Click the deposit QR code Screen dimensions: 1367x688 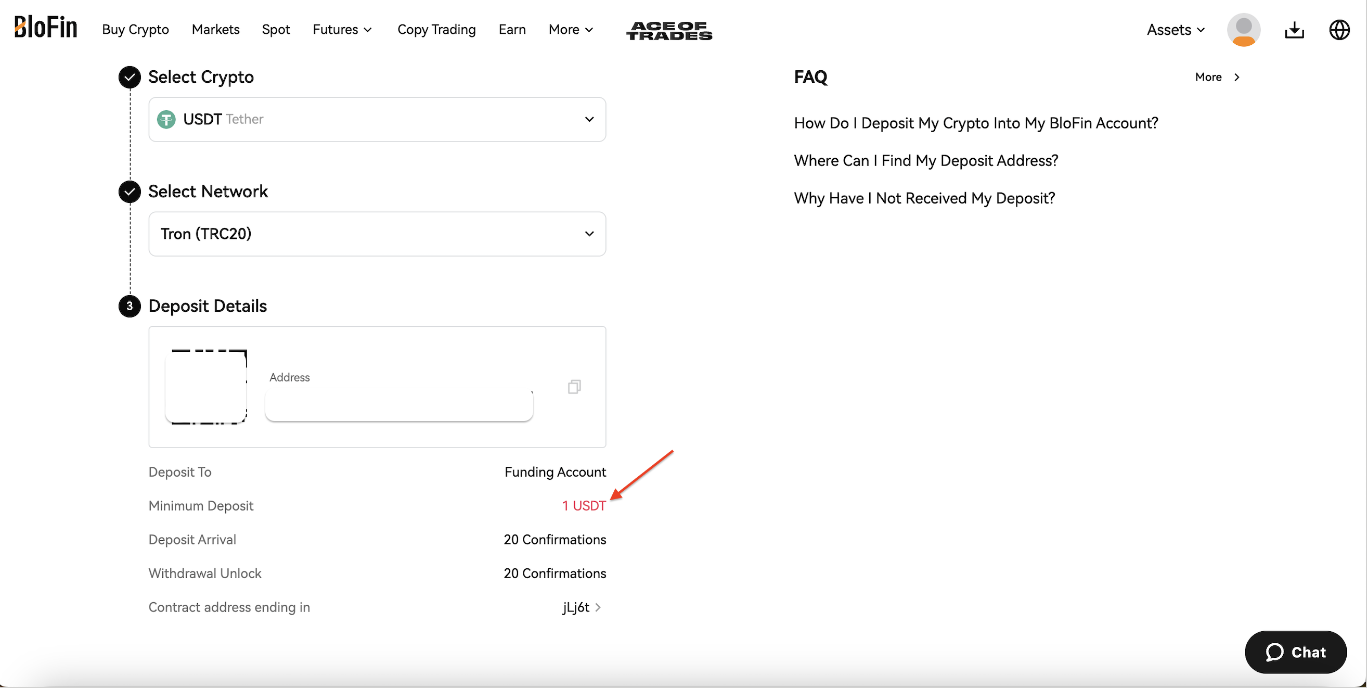[207, 387]
